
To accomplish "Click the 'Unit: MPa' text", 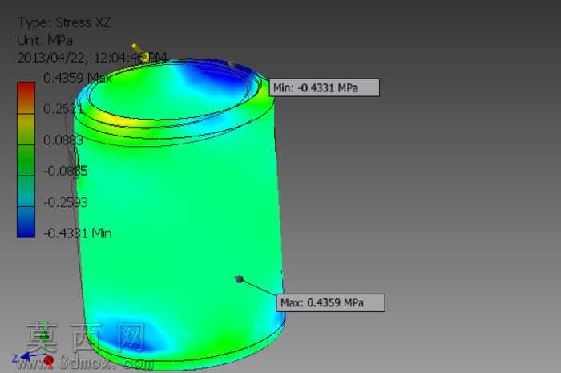I will pos(45,40).
